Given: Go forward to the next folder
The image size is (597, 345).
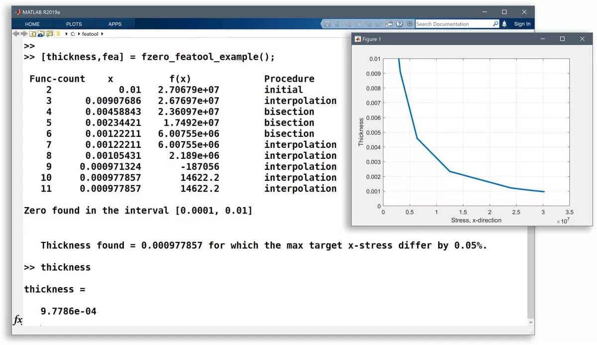Looking at the screenshot, I should (x=24, y=34).
